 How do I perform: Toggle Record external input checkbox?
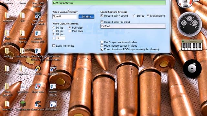coord(102,22)
